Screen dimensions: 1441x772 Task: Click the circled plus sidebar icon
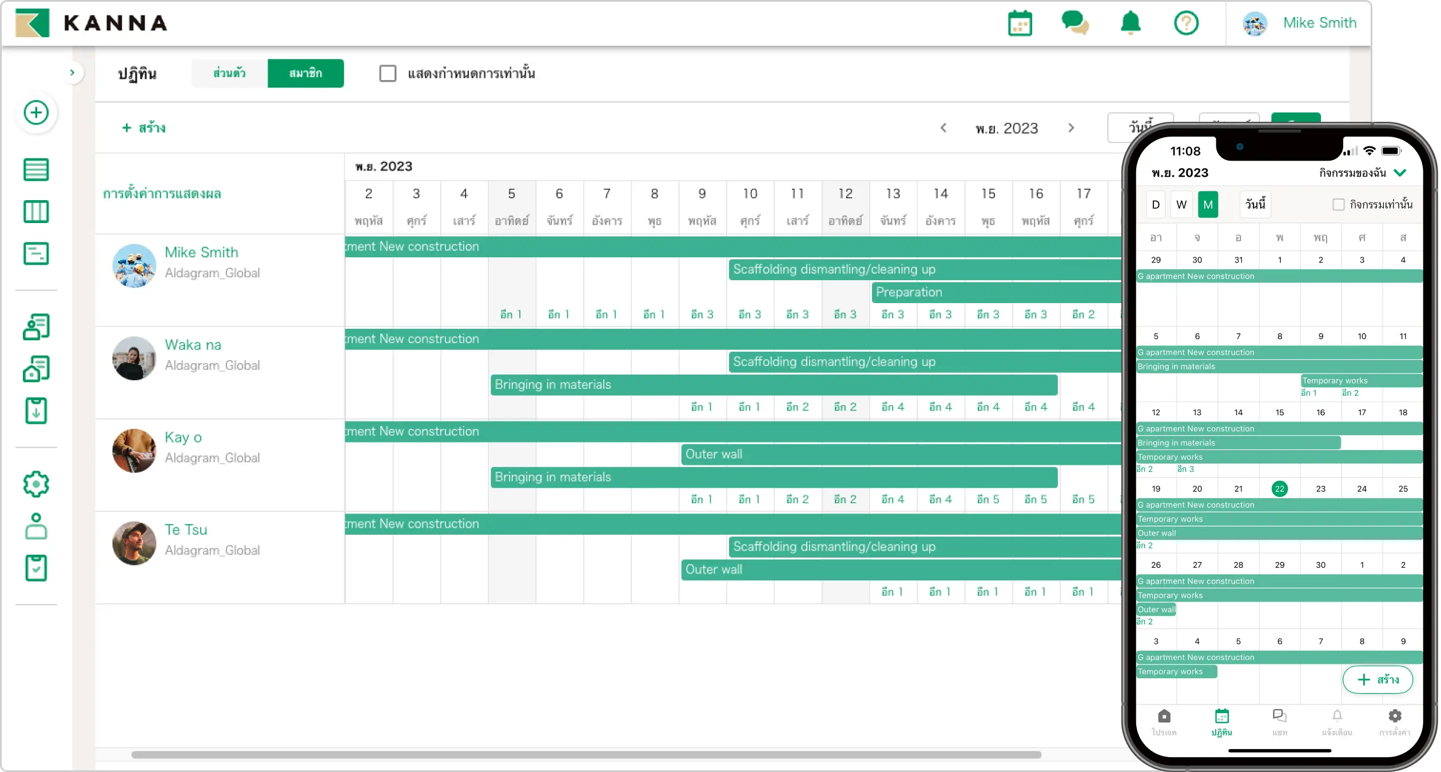(x=36, y=113)
